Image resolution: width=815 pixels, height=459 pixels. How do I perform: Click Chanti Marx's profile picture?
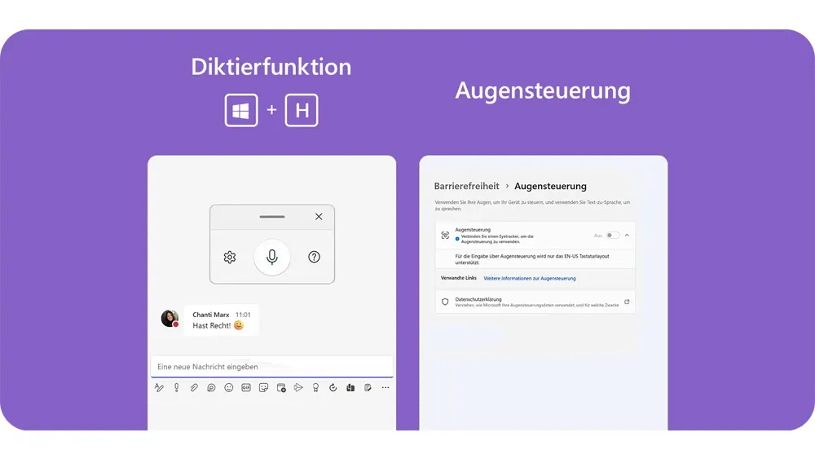[170, 319]
